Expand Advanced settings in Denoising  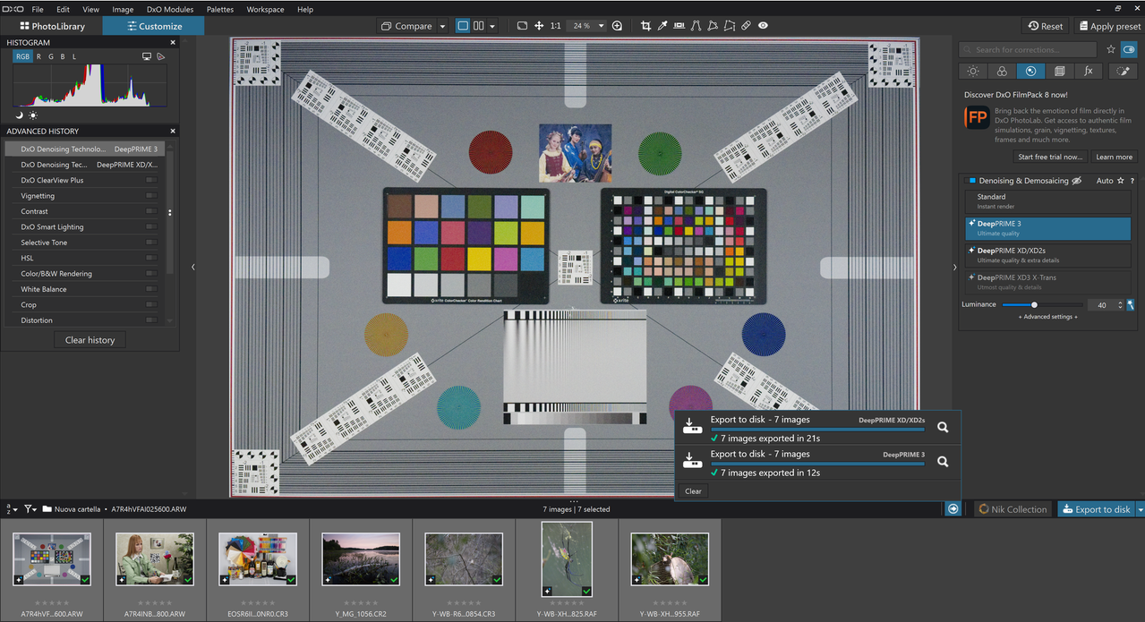pos(1047,317)
